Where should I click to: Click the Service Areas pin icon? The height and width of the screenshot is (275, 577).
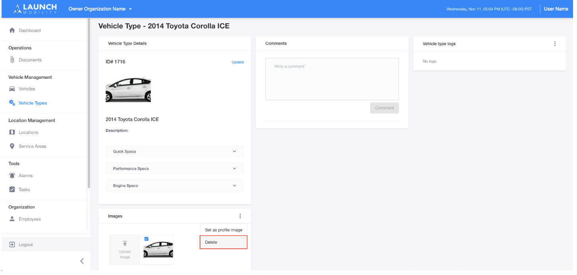coord(12,146)
